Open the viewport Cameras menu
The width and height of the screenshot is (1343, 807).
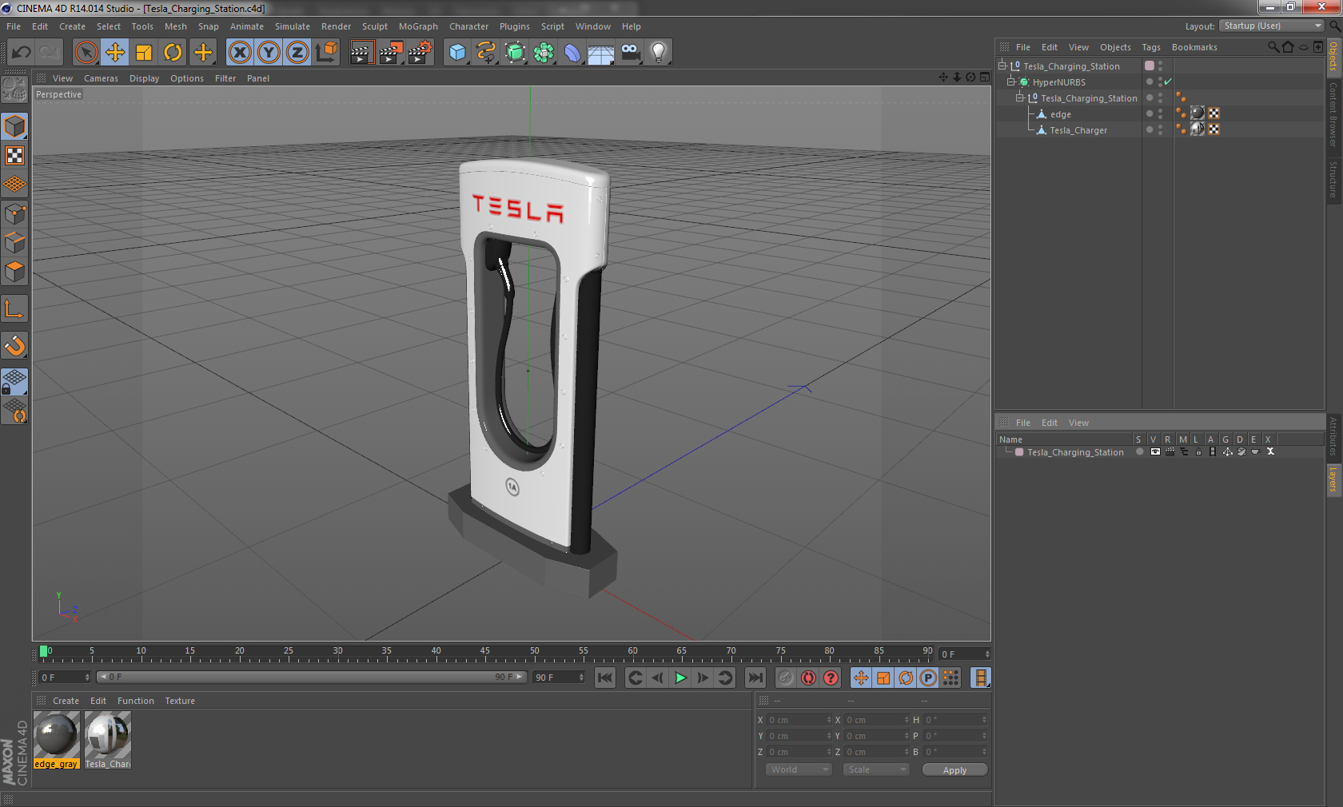(101, 78)
